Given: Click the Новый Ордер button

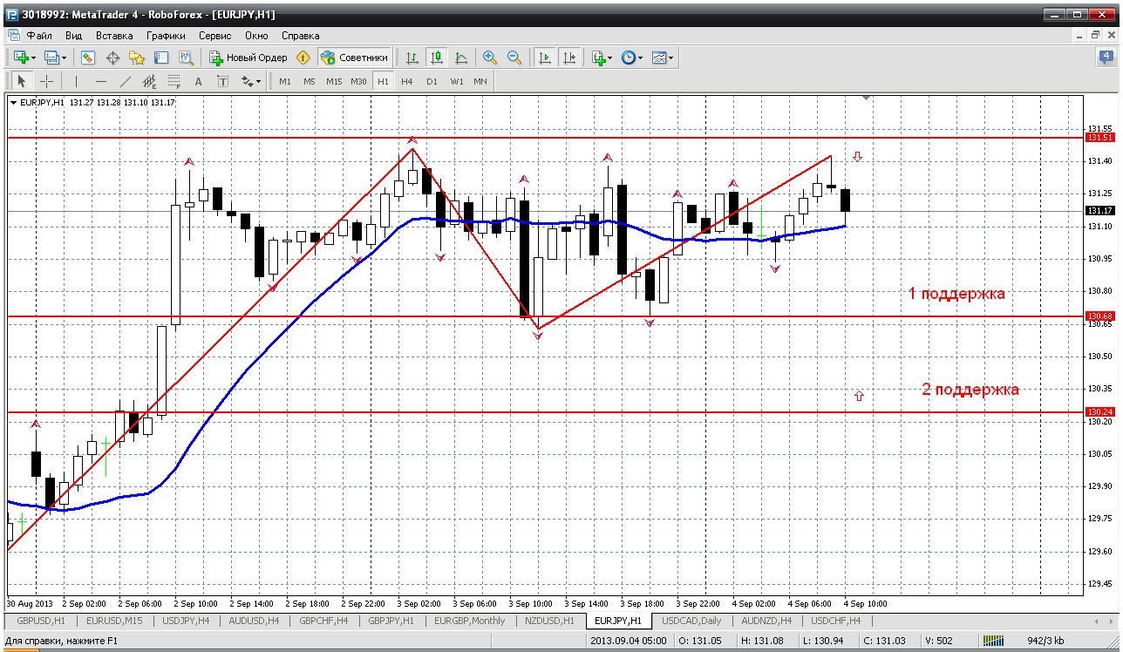Looking at the screenshot, I should 248,58.
